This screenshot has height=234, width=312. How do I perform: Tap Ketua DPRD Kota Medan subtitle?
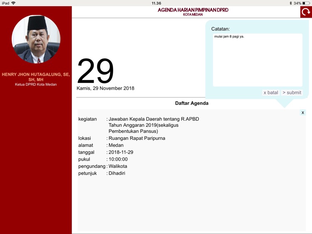tap(36, 85)
